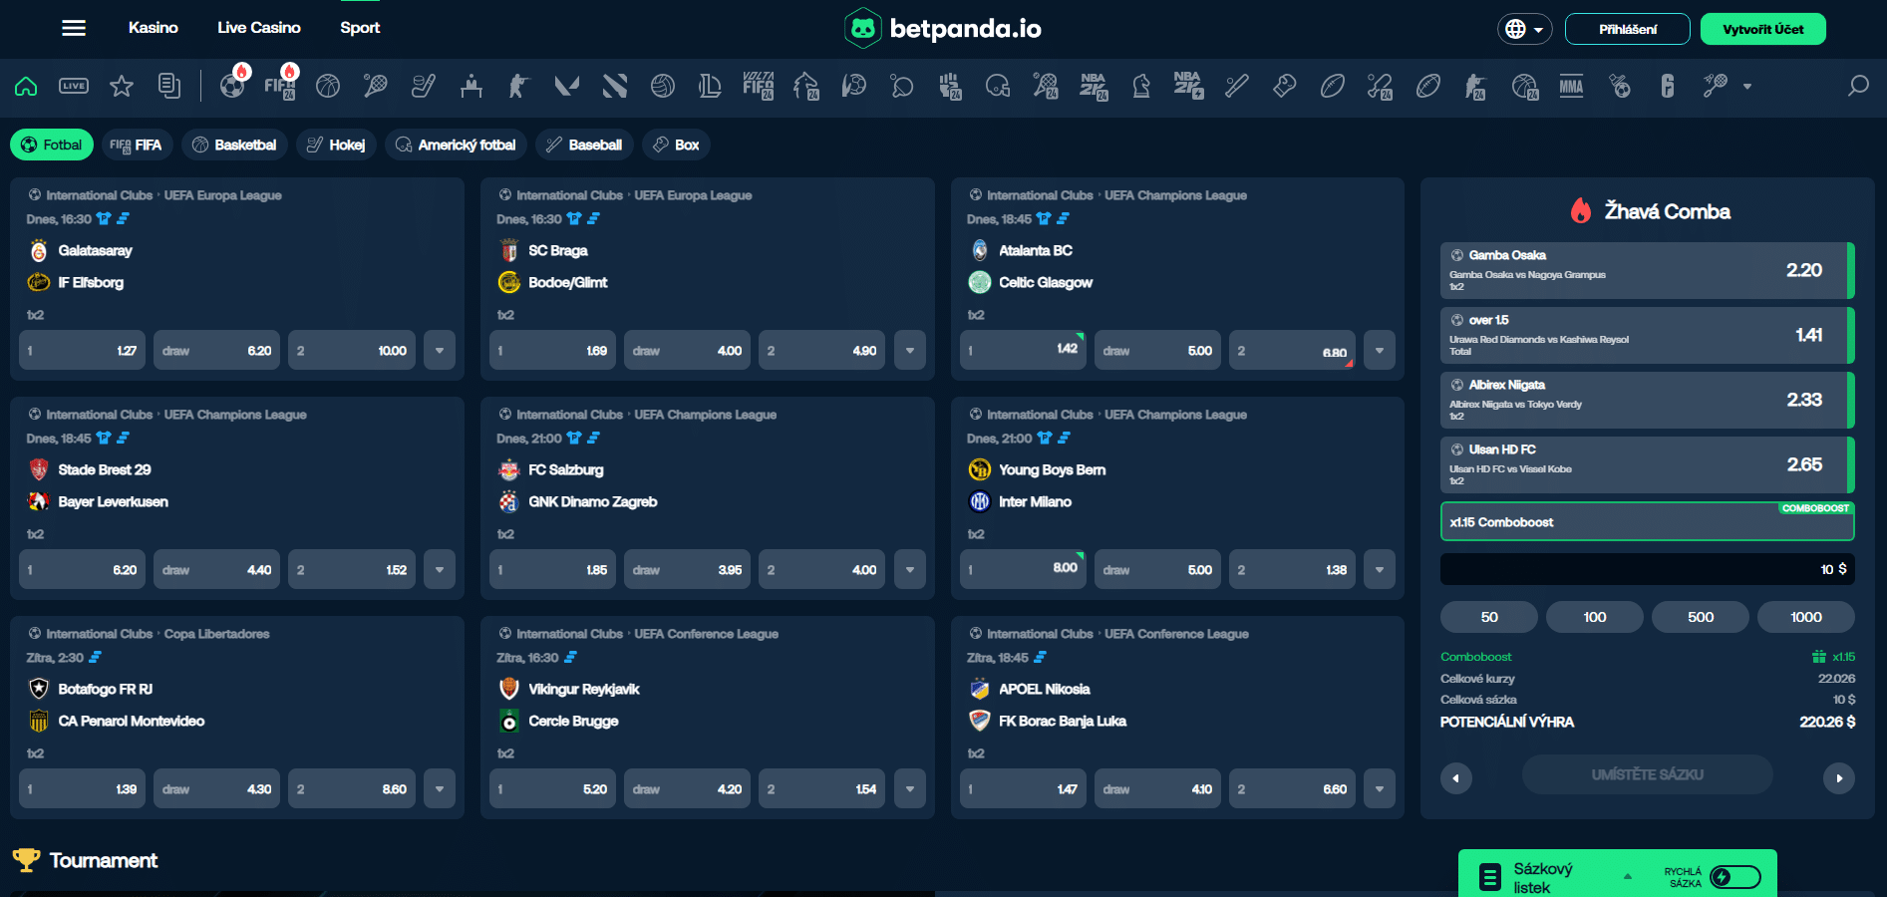1887x897 pixels.
Task: Expand more markets for Botafogo match
Action: (x=440, y=789)
